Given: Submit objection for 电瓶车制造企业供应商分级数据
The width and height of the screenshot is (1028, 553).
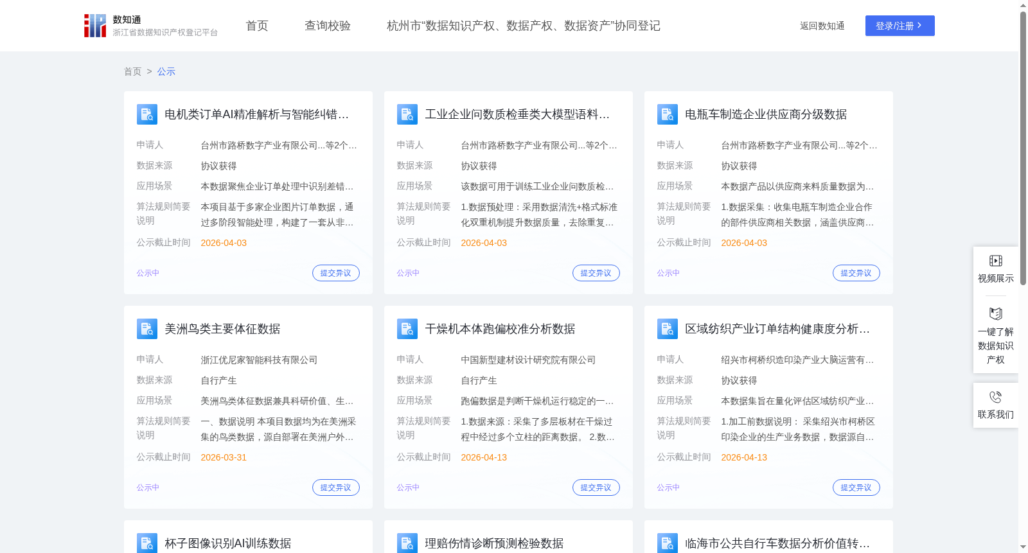Looking at the screenshot, I should 856,273.
